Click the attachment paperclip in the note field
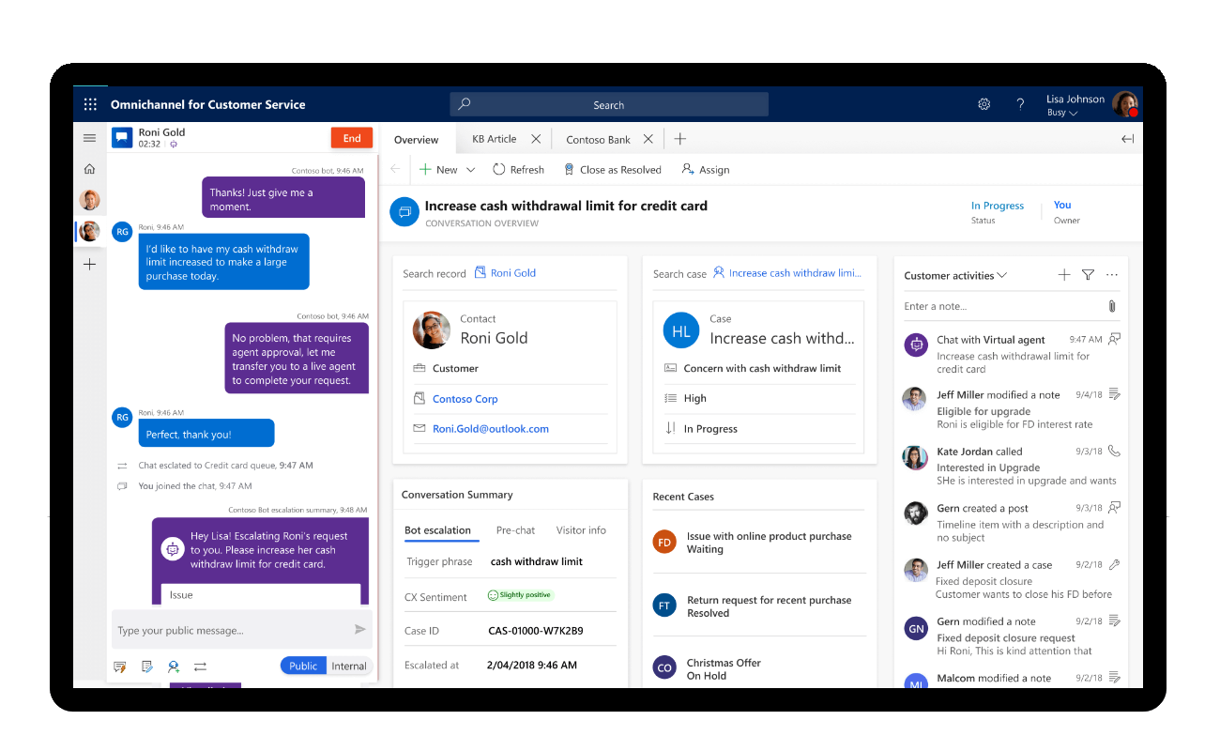This screenshot has height=751, width=1220. [x=1112, y=306]
